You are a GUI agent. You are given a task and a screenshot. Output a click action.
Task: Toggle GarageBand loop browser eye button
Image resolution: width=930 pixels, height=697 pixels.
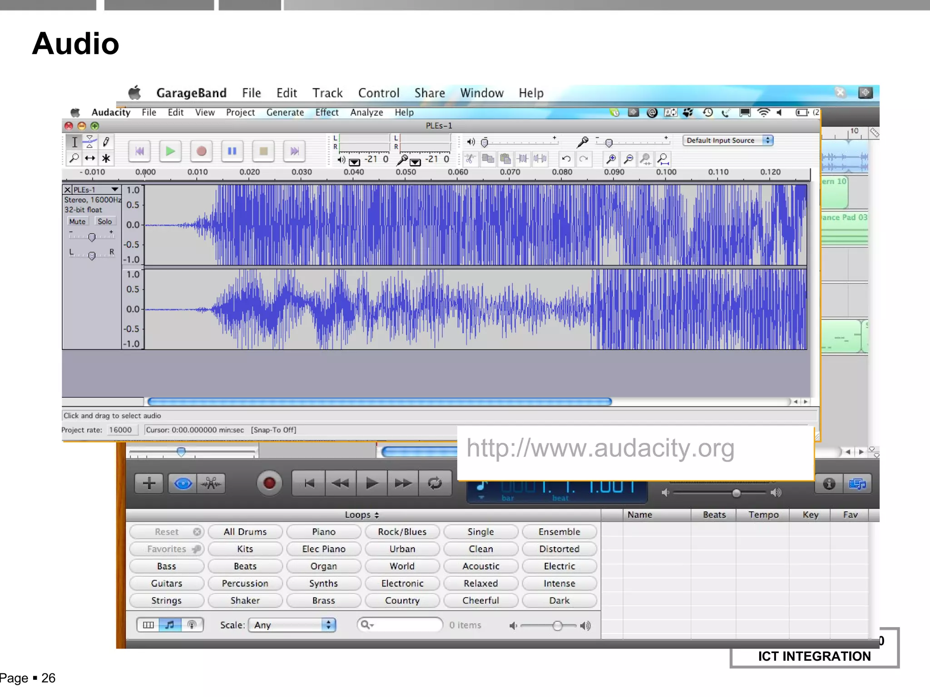click(x=183, y=483)
